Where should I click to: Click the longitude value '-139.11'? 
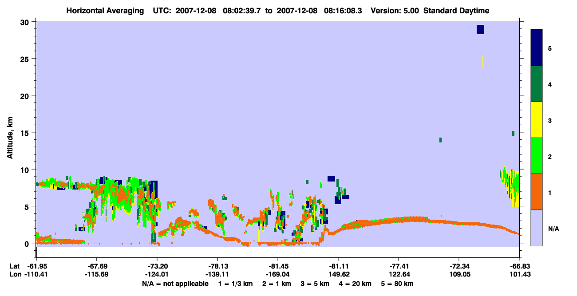pos(217,275)
